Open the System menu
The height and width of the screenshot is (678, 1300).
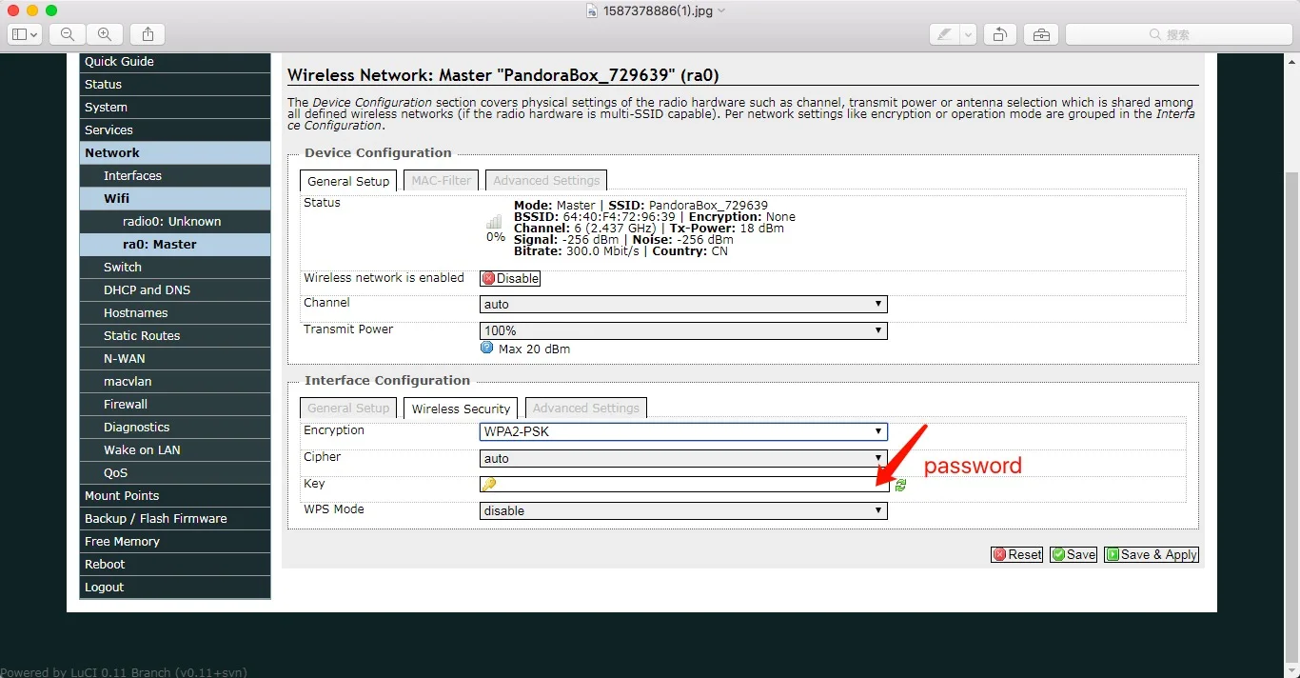[x=175, y=108]
